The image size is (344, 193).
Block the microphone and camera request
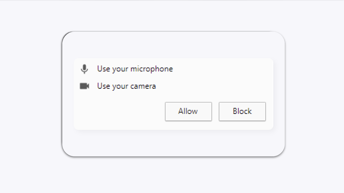coord(242,111)
